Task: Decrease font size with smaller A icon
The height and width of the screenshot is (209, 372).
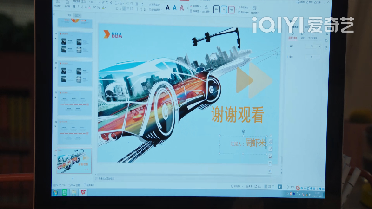Action: pos(107,3)
